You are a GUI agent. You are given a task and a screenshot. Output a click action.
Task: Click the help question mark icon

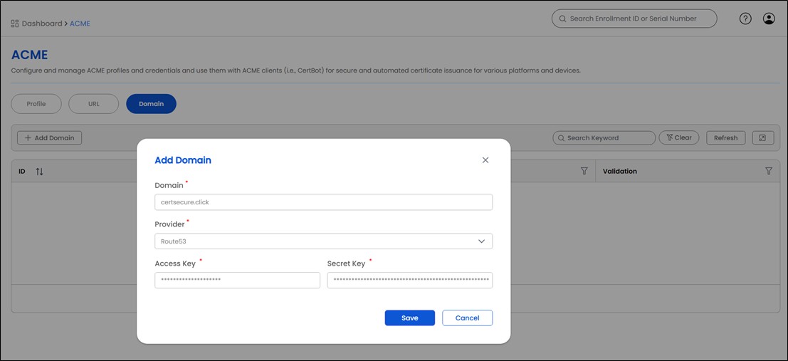point(745,19)
